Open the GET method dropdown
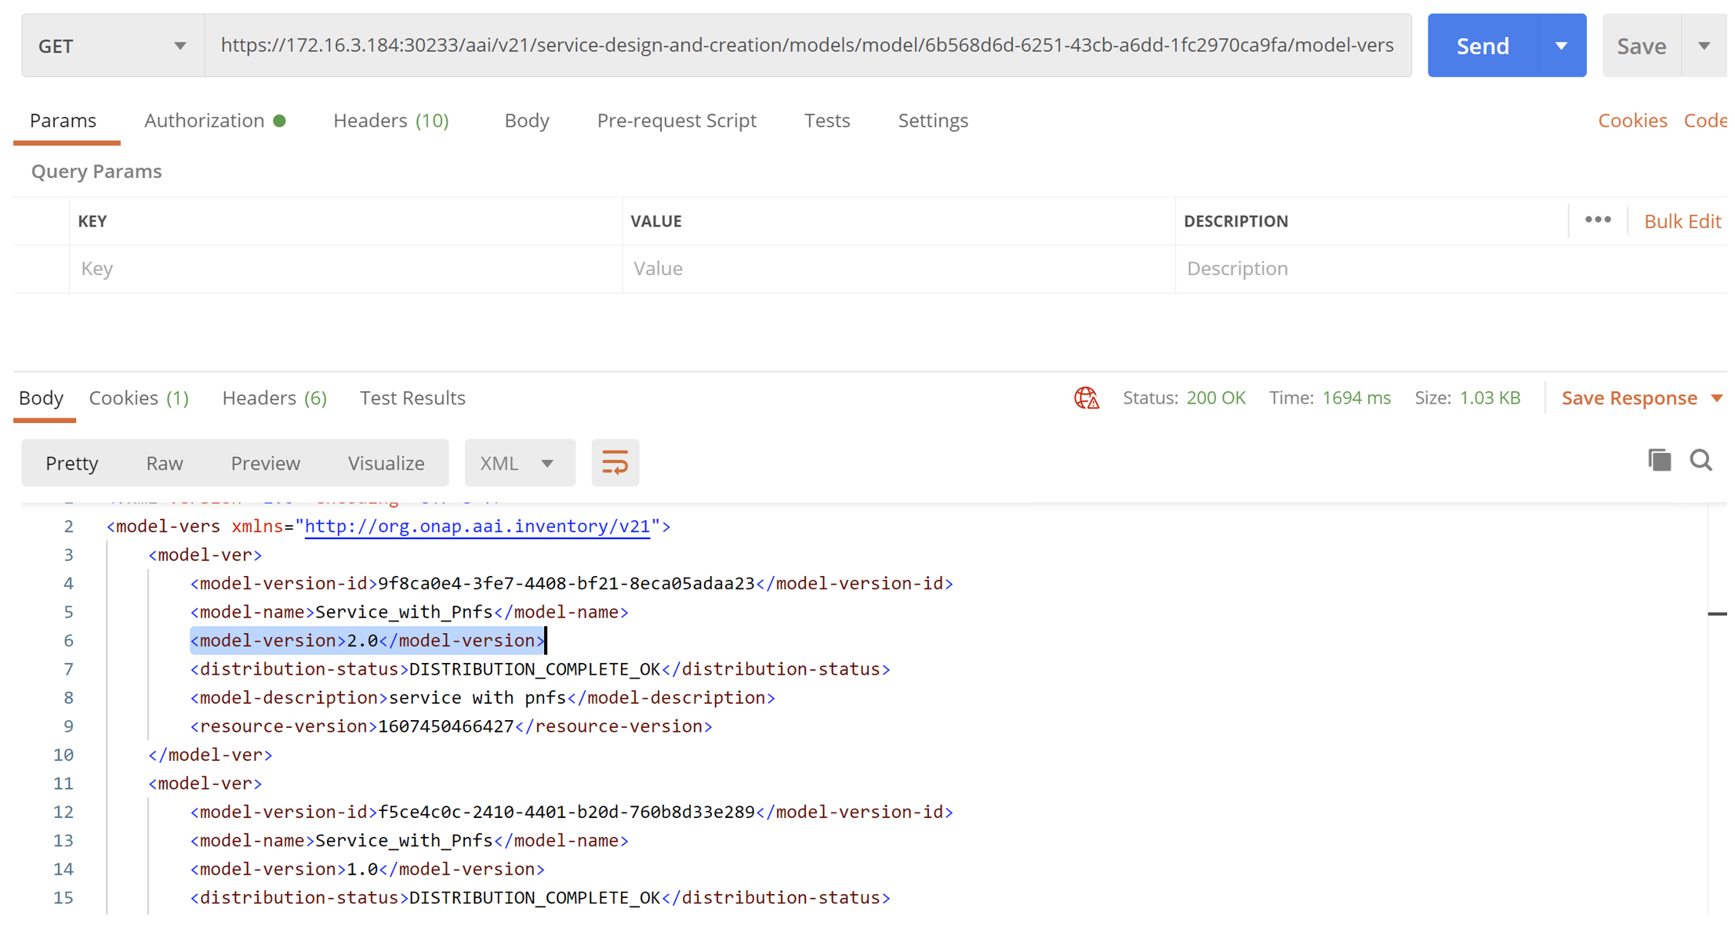1735x945 pixels. [113, 45]
